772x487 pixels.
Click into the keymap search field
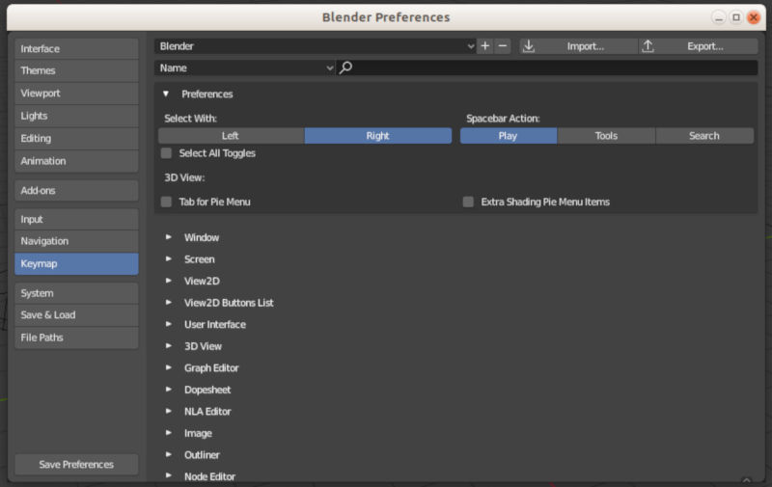[x=547, y=68]
